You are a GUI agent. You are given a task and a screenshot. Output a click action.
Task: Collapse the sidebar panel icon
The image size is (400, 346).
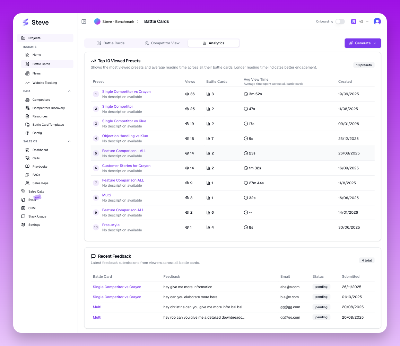tap(84, 21)
